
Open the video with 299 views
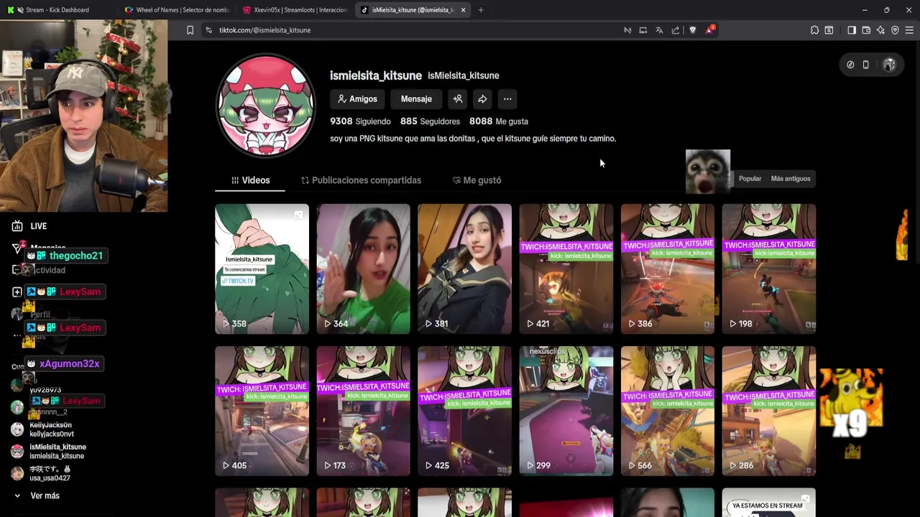point(566,411)
